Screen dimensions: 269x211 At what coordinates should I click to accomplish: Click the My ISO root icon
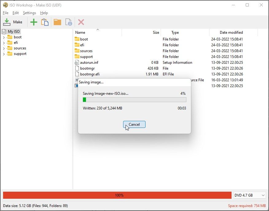click(x=4, y=31)
